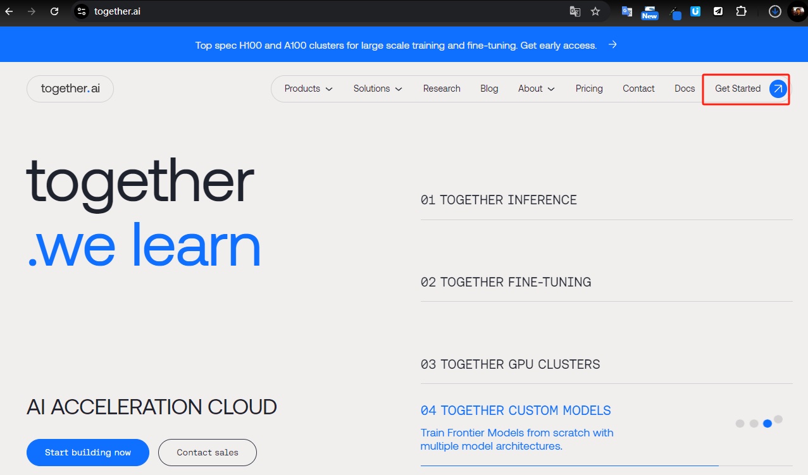Go back using the browser back arrow

[9, 11]
